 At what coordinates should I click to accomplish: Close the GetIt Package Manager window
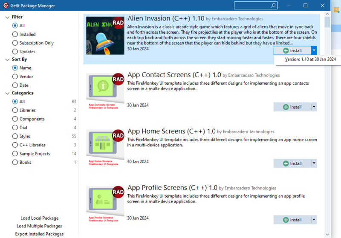pyautogui.click(x=322, y=6)
